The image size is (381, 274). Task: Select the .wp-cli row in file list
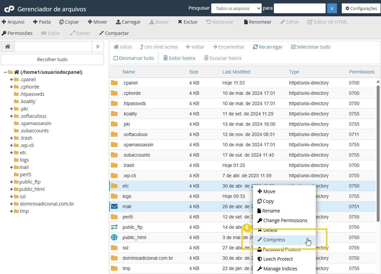click(242, 176)
